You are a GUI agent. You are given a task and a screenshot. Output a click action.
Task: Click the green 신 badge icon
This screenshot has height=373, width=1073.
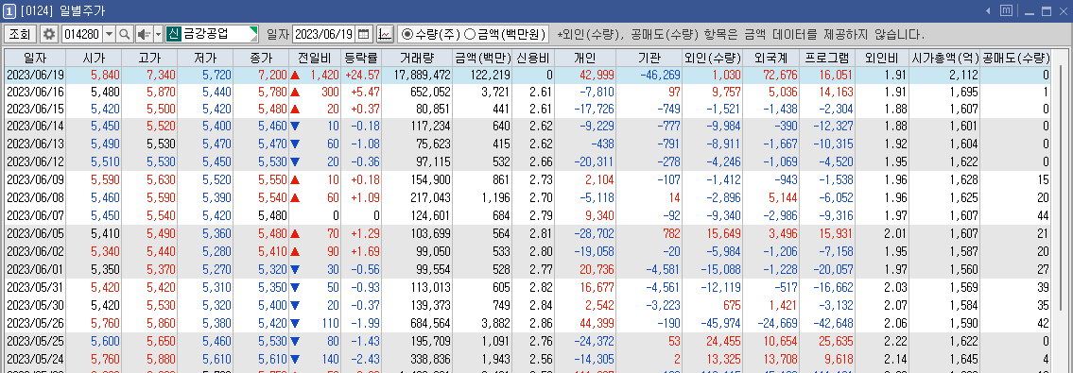173,33
